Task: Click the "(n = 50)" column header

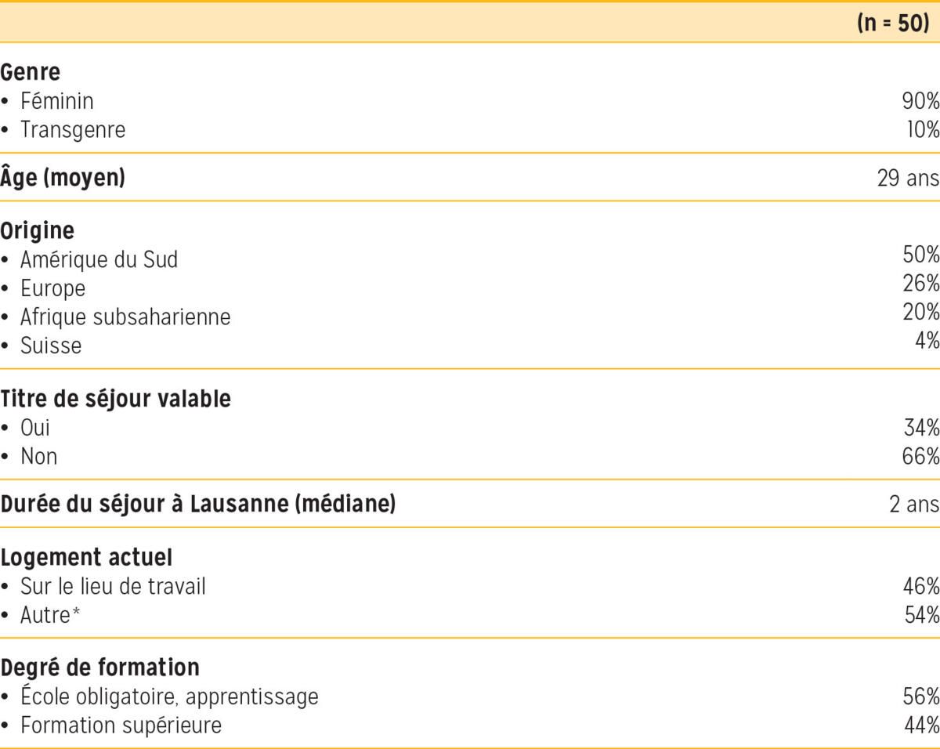Action: tap(893, 23)
